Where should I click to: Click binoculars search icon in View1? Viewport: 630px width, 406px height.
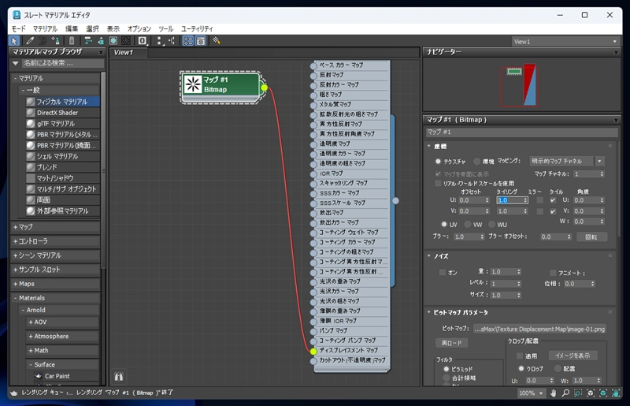[119, 377]
